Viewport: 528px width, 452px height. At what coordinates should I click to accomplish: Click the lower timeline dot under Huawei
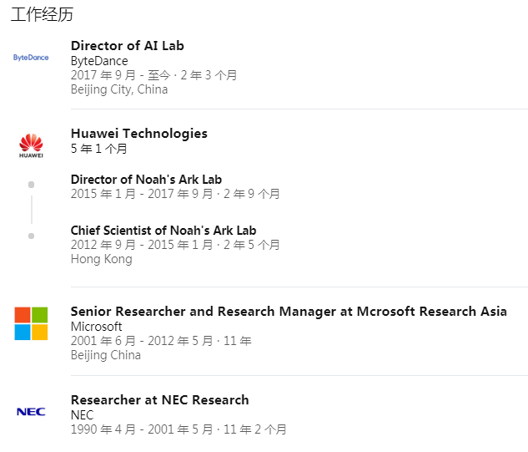pos(31,236)
